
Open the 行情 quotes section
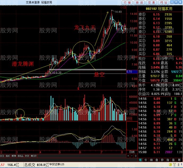[127, 3]
